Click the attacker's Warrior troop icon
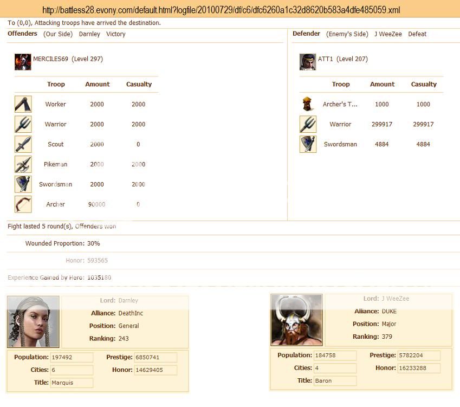This screenshot has height=407, width=460. pos(23,124)
